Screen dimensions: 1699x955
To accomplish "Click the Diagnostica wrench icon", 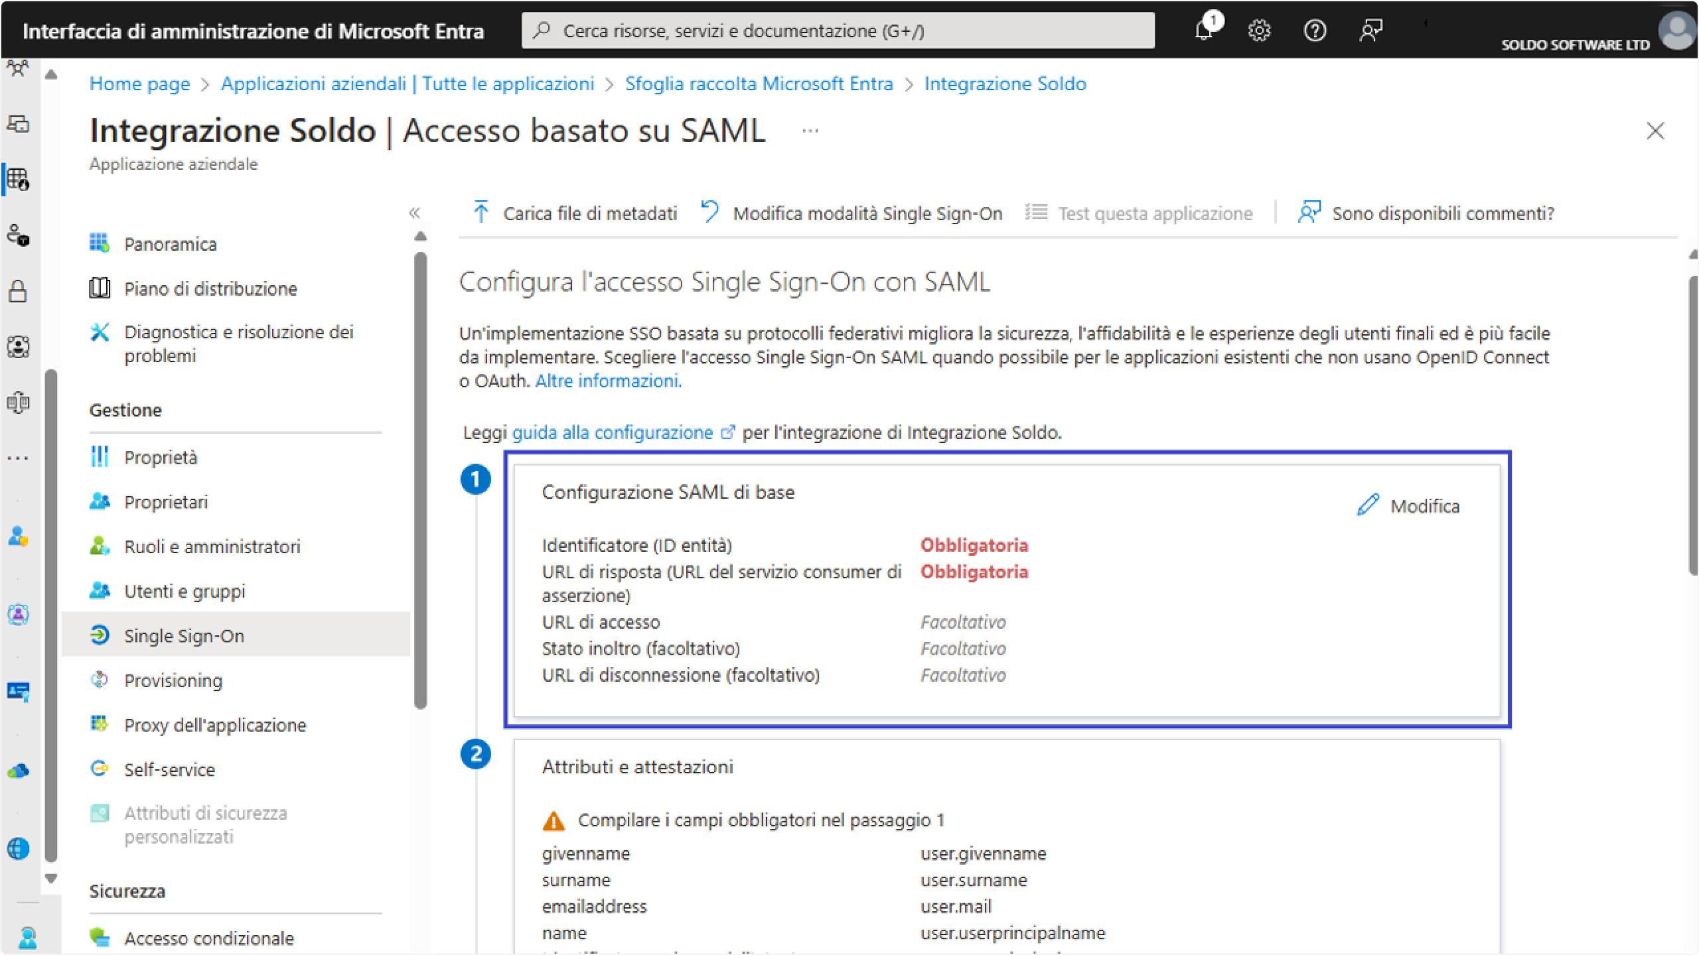I will point(100,332).
